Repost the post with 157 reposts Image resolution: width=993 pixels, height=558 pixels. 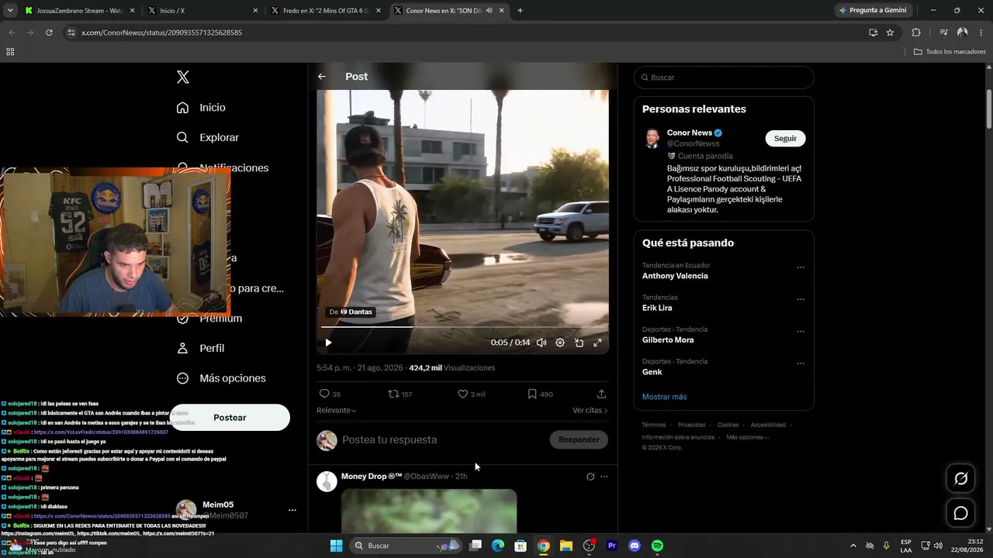pos(400,394)
